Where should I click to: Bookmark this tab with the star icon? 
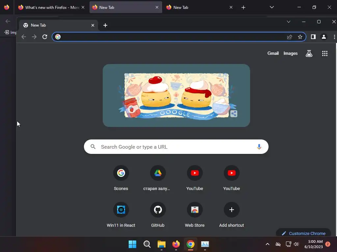click(x=300, y=37)
